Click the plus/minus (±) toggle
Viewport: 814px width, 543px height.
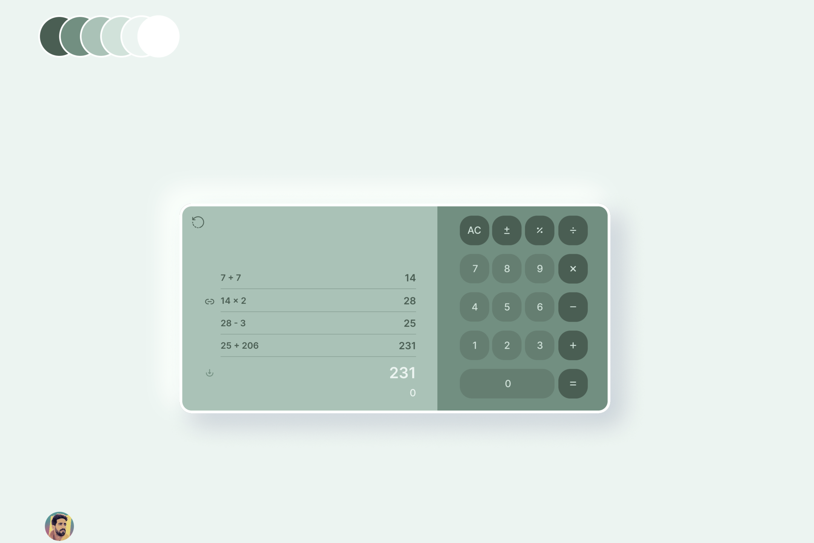pyautogui.click(x=507, y=230)
